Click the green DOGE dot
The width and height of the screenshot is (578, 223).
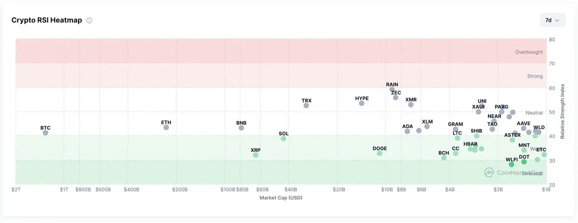tap(380, 153)
